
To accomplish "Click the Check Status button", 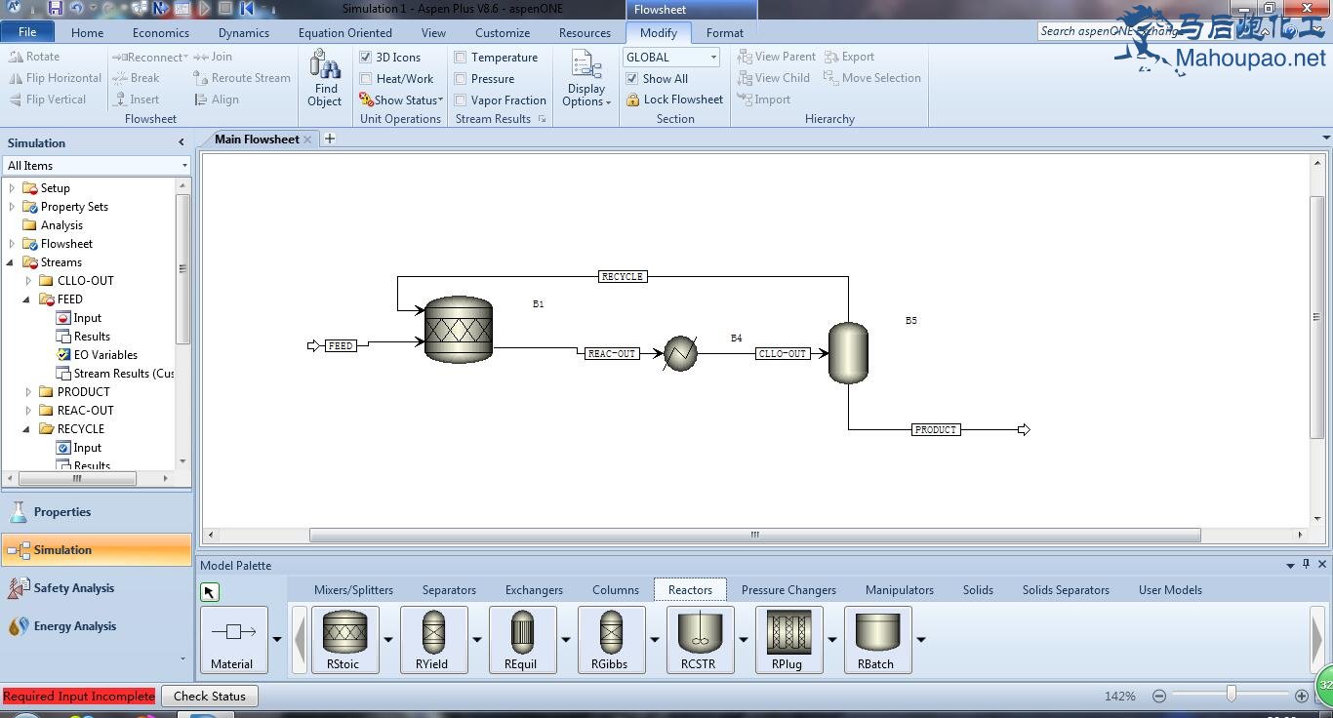I will [210, 697].
